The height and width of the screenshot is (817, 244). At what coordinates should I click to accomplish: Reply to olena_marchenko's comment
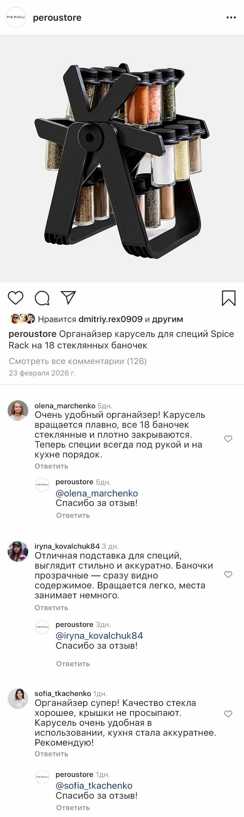51,466
